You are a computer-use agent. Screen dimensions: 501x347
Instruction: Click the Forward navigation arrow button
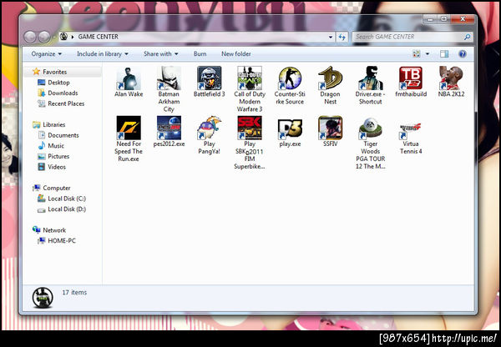[x=44, y=37]
